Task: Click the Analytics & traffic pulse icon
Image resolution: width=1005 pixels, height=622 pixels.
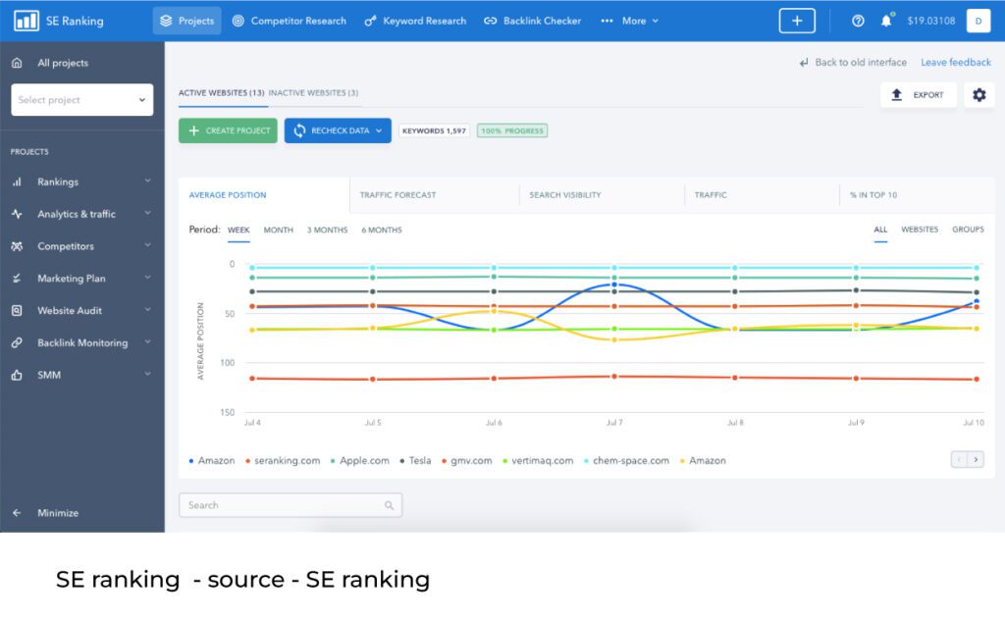Action: coord(17,214)
